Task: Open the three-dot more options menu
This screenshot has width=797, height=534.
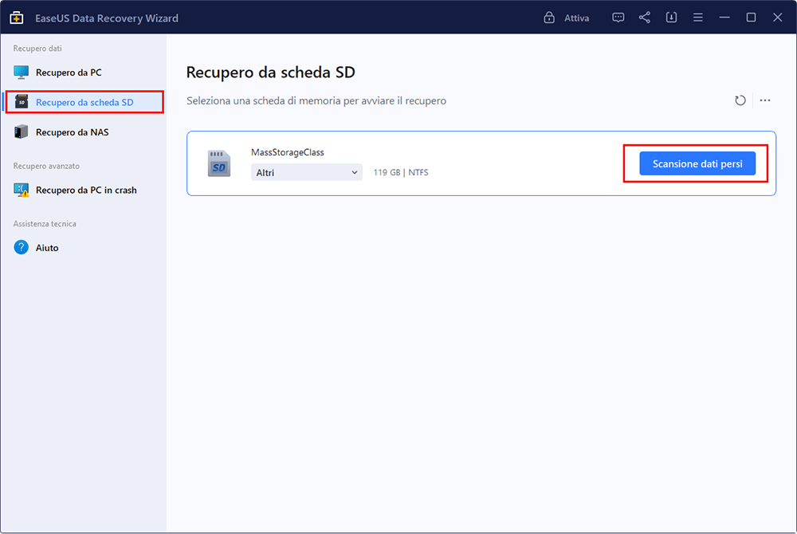Action: click(x=765, y=100)
